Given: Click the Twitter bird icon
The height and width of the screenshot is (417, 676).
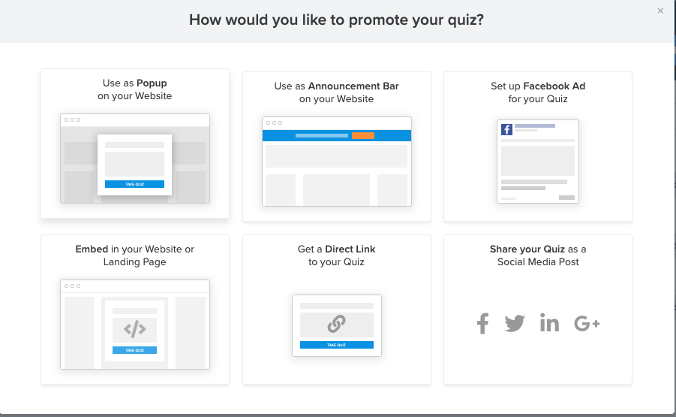Looking at the screenshot, I should (515, 323).
